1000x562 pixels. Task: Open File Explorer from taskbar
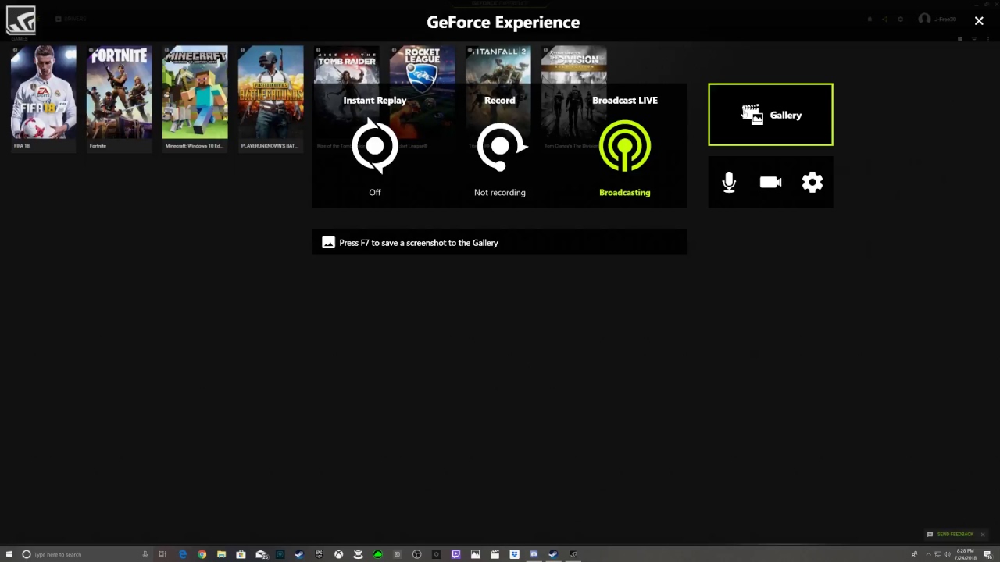point(222,554)
